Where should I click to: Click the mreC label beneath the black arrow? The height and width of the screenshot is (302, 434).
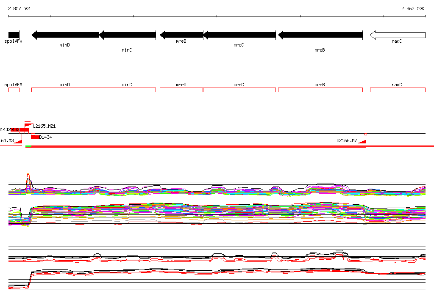click(239, 45)
